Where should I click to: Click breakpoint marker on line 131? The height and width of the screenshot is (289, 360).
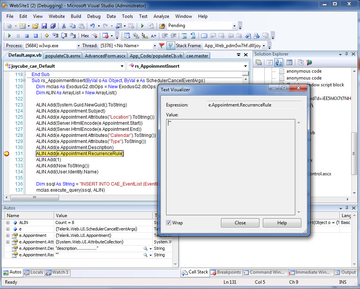coord(6,154)
